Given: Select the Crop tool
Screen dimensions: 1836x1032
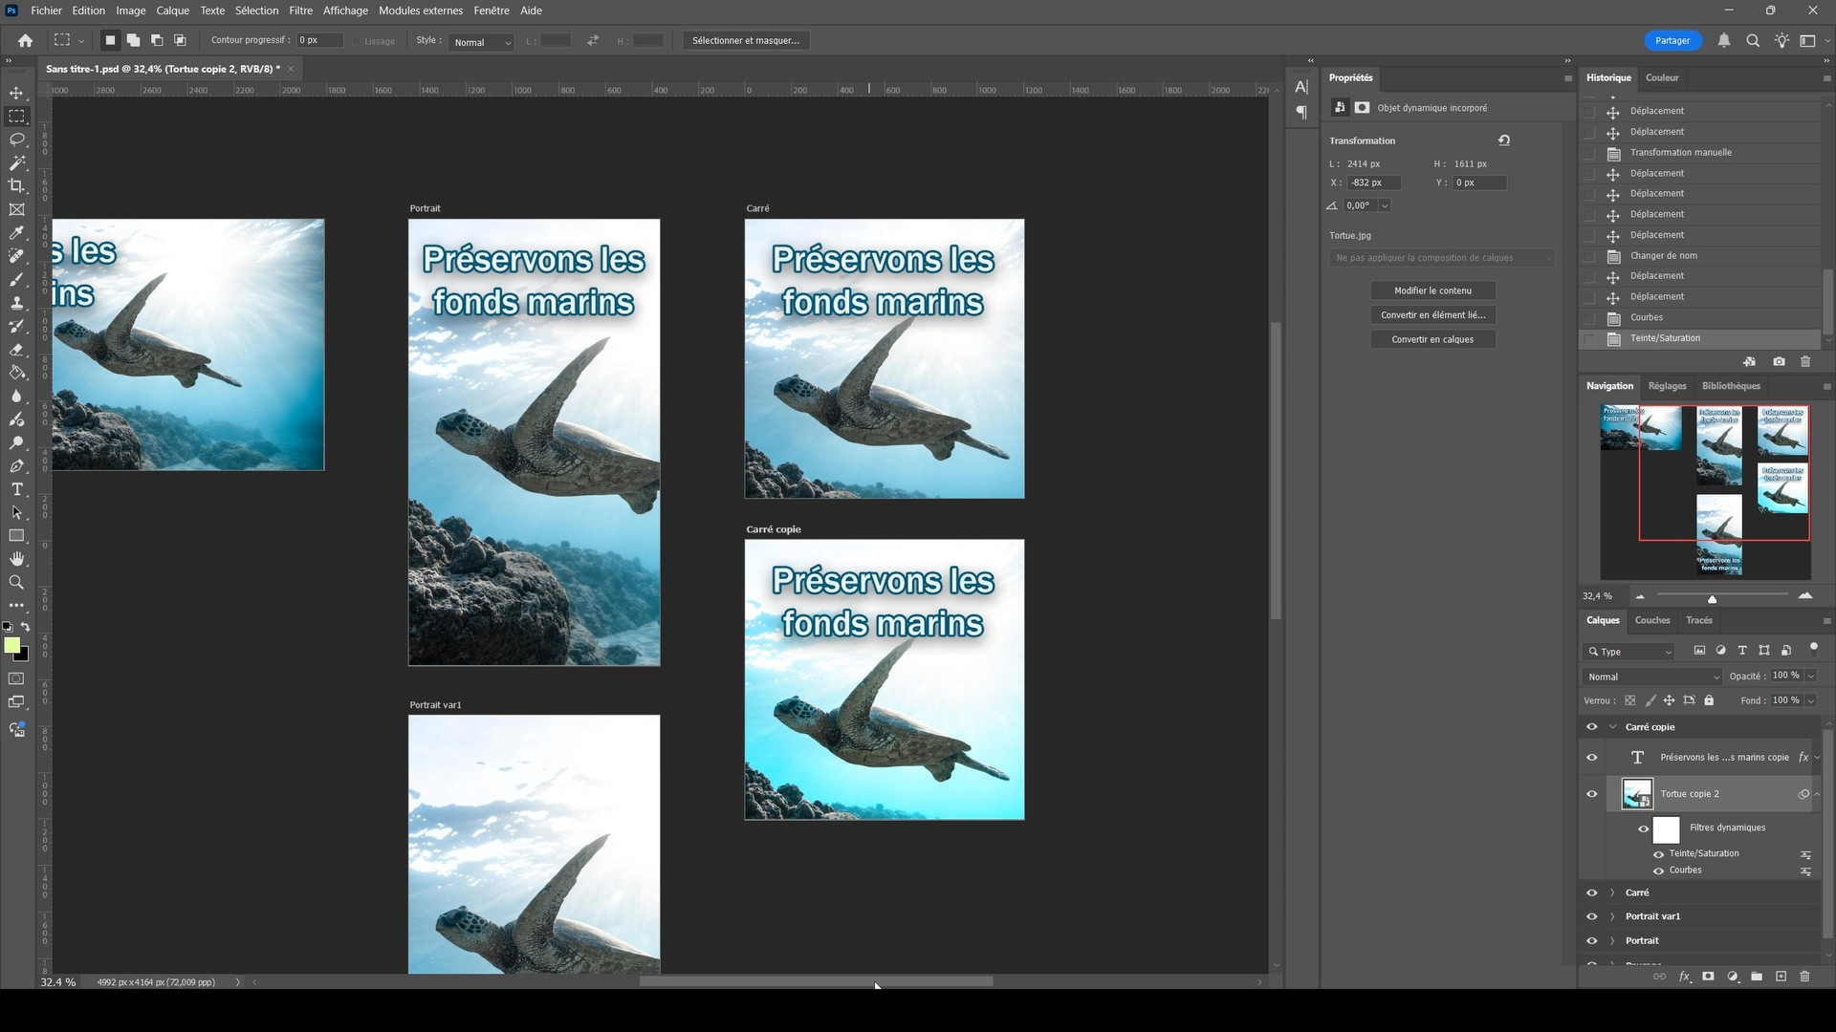Looking at the screenshot, I should 16,186.
